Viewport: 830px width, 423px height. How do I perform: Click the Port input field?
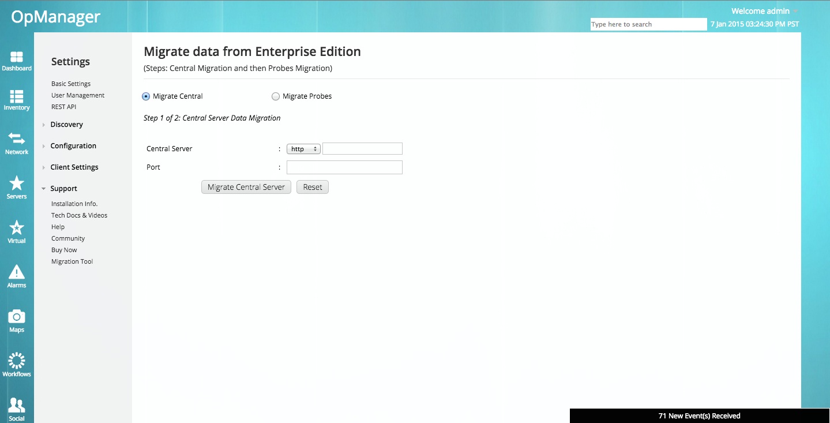[344, 167]
